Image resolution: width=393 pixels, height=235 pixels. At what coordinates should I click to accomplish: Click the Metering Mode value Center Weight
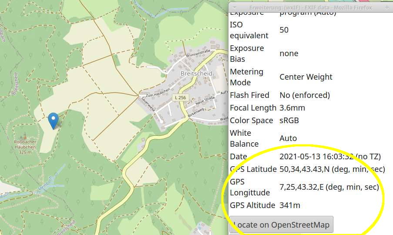pyautogui.click(x=306, y=77)
